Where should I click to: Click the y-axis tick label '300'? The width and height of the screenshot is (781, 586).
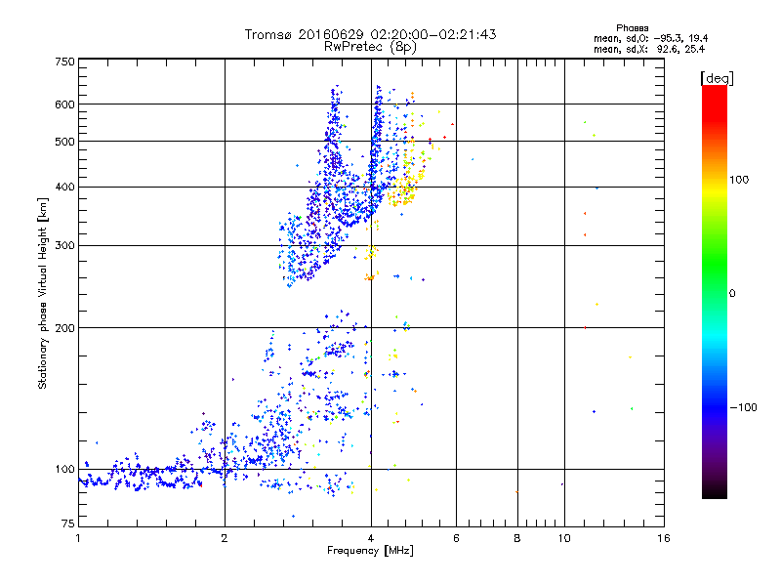(64, 245)
